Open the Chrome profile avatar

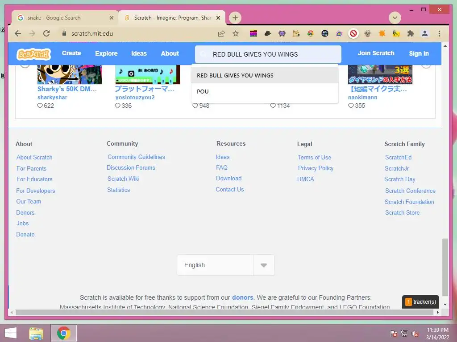(x=425, y=34)
